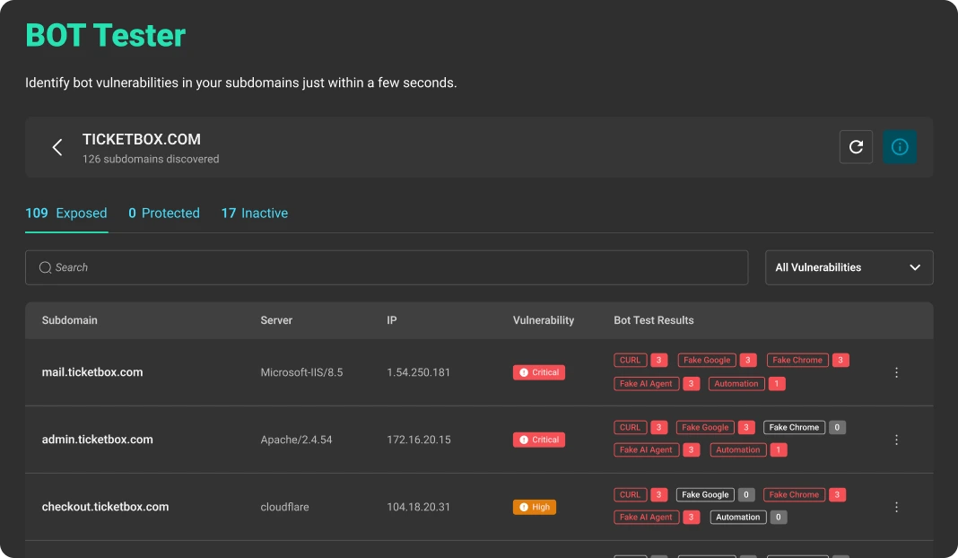Open the mail.ticketbox.com subdomain link
The width and height of the screenshot is (958, 558).
pyautogui.click(x=92, y=372)
